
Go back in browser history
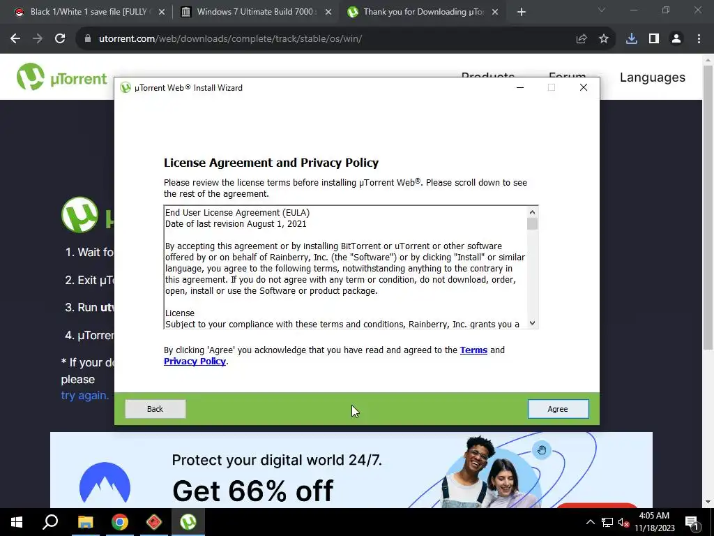(15, 39)
